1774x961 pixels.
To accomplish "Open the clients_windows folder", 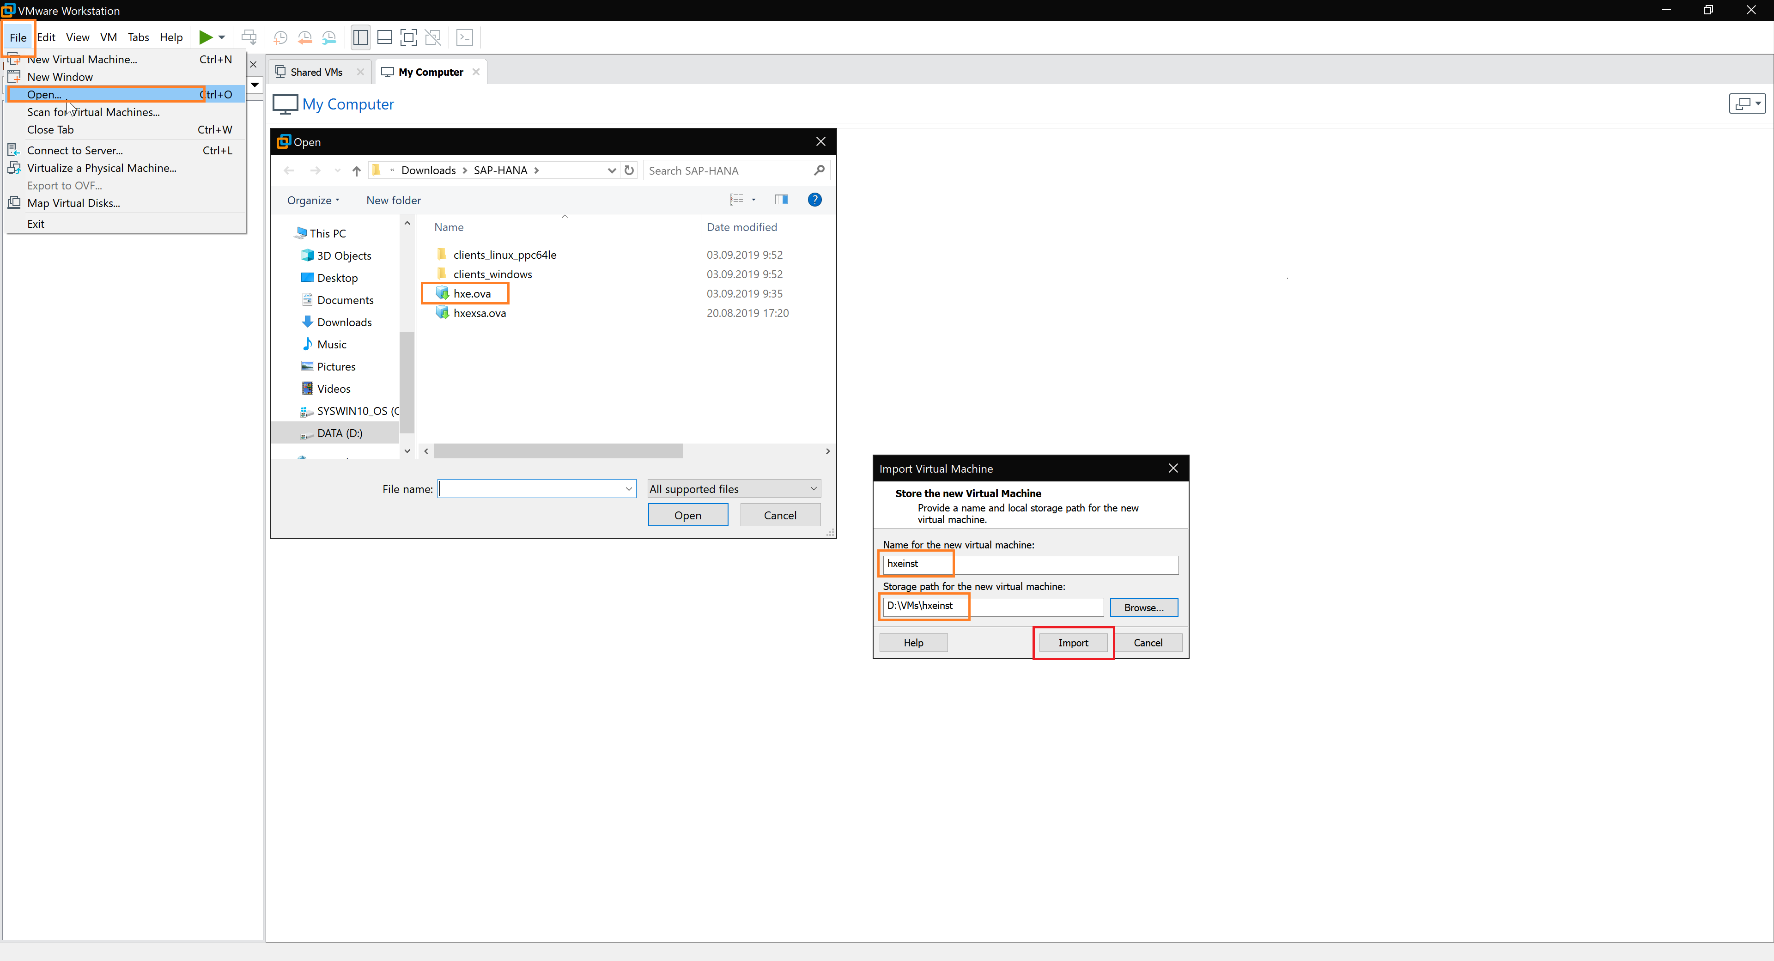I will (492, 274).
